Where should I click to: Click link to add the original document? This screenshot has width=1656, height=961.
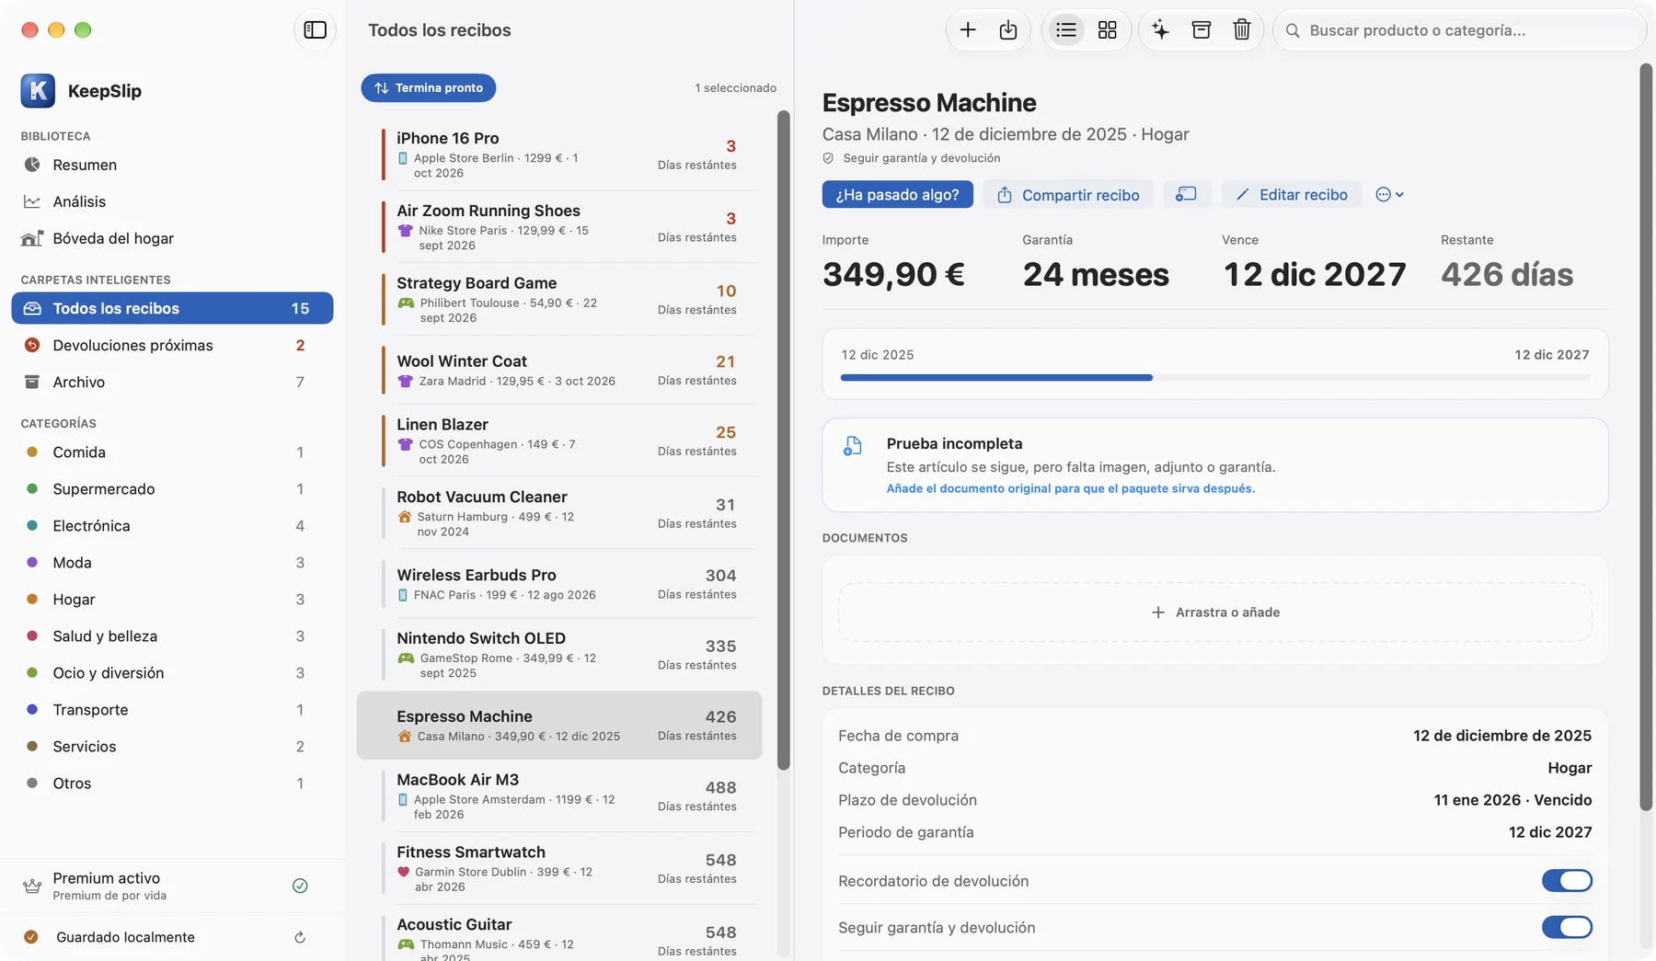pyautogui.click(x=1070, y=488)
